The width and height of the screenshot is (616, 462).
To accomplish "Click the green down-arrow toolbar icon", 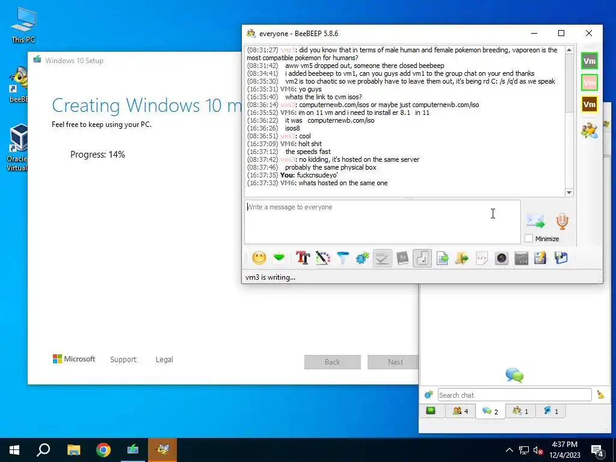I will pyautogui.click(x=279, y=257).
